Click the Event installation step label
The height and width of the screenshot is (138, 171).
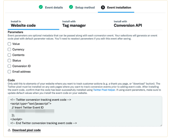[x=119, y=8]
